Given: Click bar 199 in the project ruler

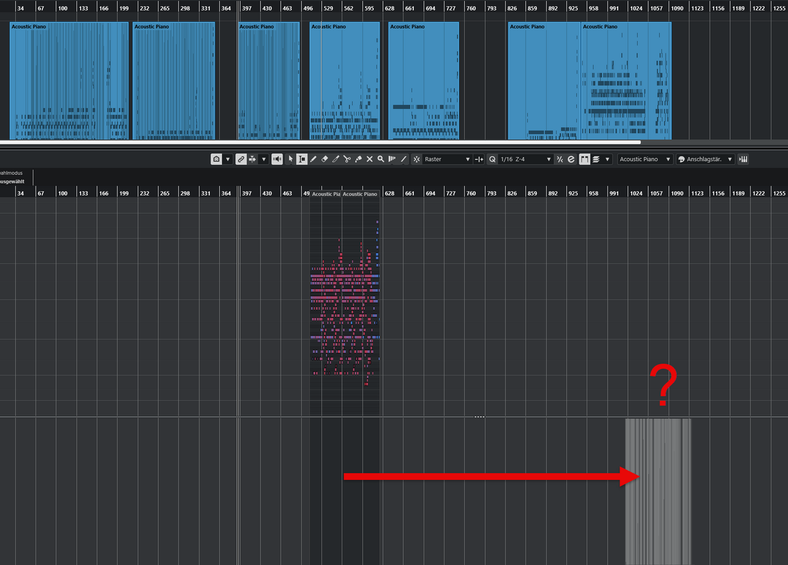Looking at the screenshot, I should pyautogui.click(x=124, y=9).
